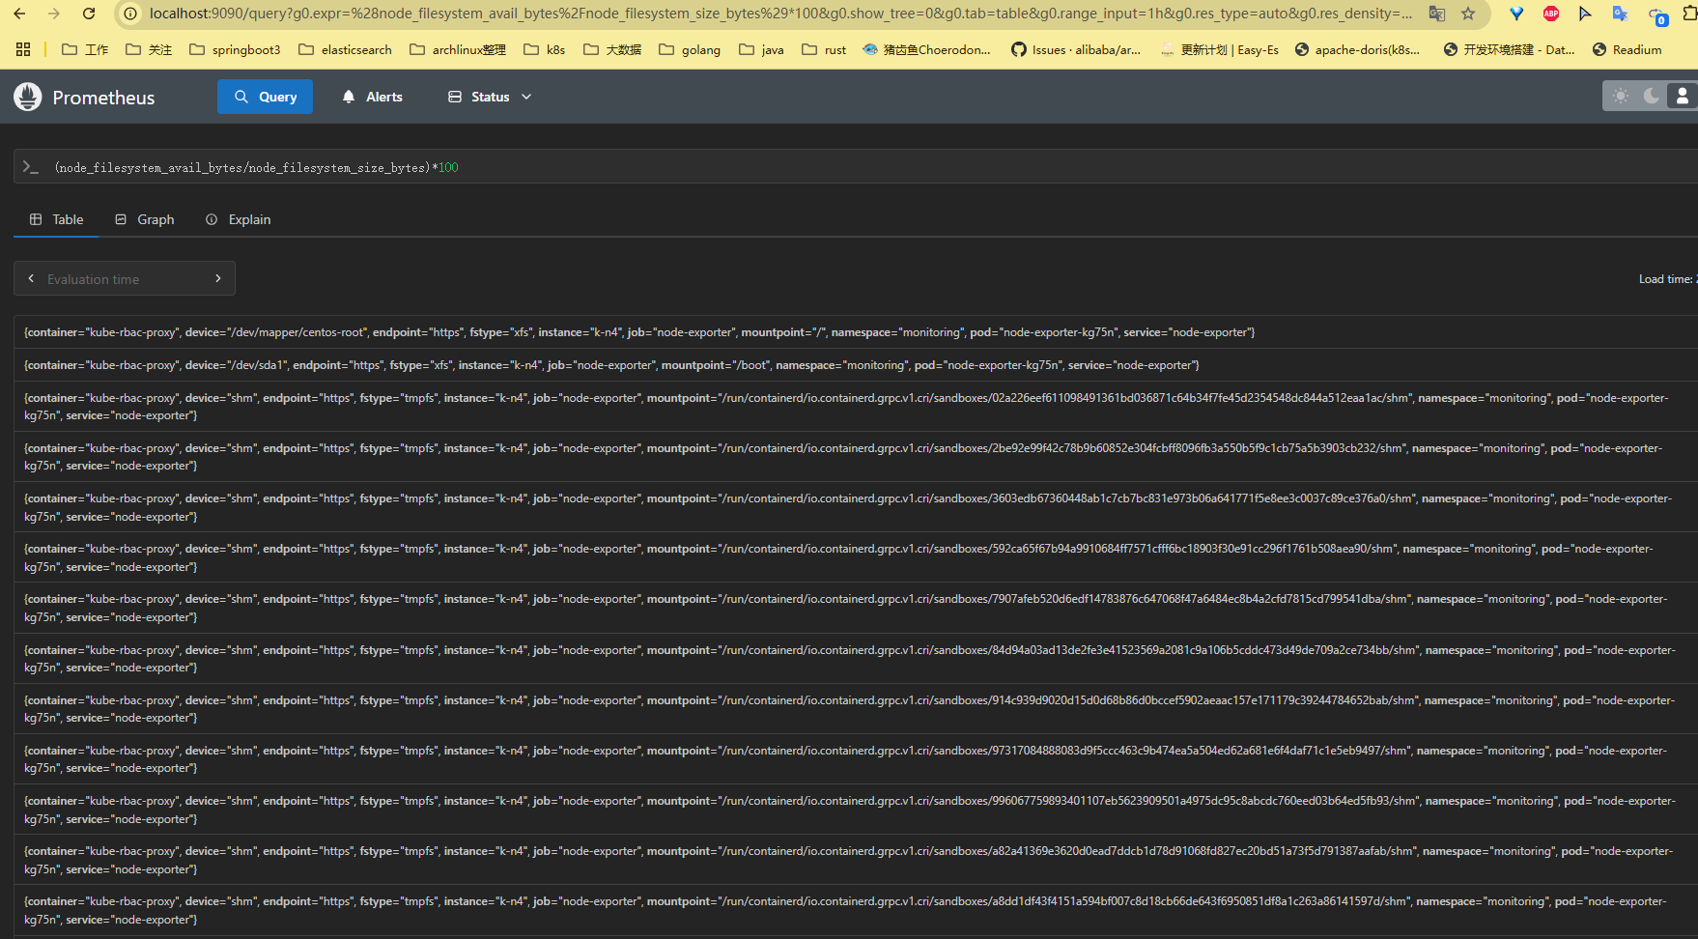Open the Readium bookmark
Screen dimensions: 1698x939
tap(1627, 49)
